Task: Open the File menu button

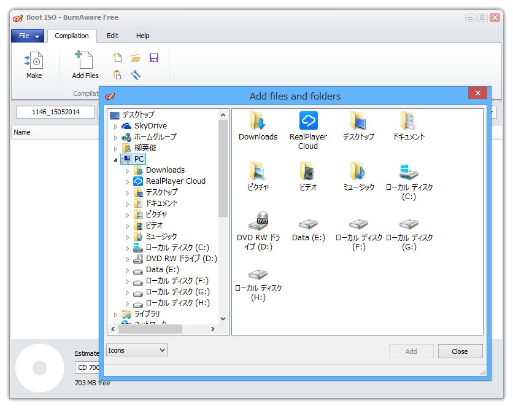Action: (x=28, y=36)
